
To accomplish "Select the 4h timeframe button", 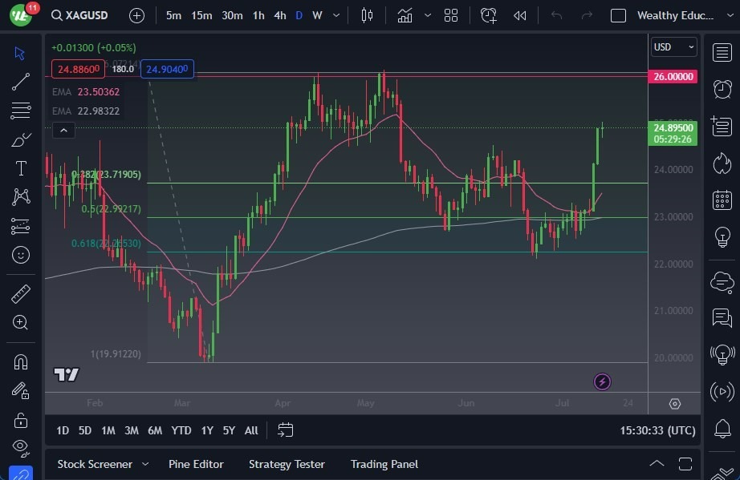I will pyautogui.click(x=279, y=15).
